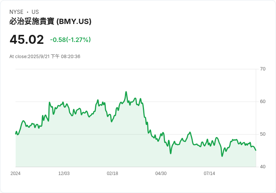Viewport: 276px width, 193px height.
Task: Click the BMY.US stock title
Action: (x=50, y=21)
